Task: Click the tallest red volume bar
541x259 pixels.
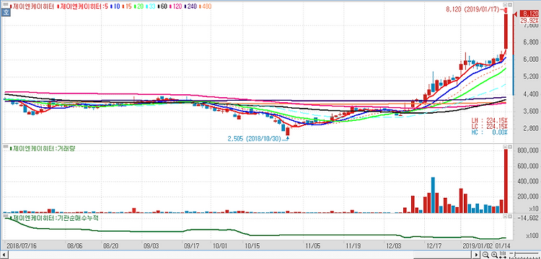Action: [x=506, y=181]
